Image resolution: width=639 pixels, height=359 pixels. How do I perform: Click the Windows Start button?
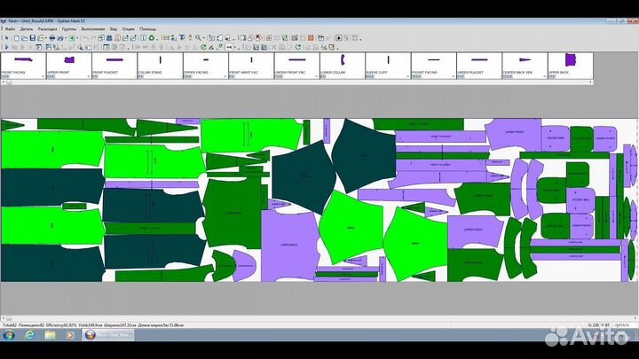[7, 336]
